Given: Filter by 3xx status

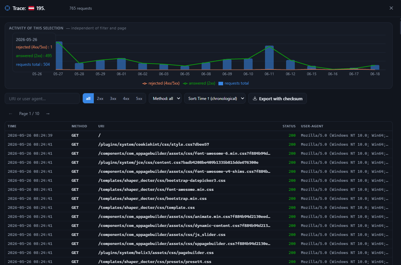Looking at the screenshot, I should tap(113, 99).
